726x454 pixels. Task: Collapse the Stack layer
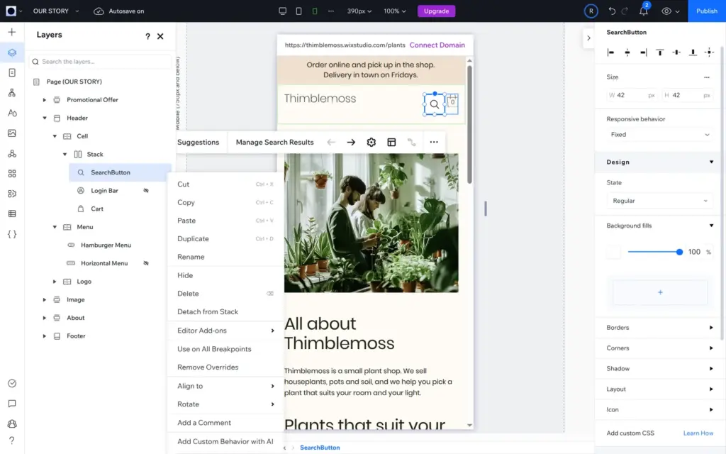tap(65, 154)
